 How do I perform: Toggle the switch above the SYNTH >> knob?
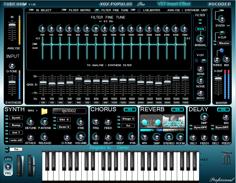click(222, 10)
